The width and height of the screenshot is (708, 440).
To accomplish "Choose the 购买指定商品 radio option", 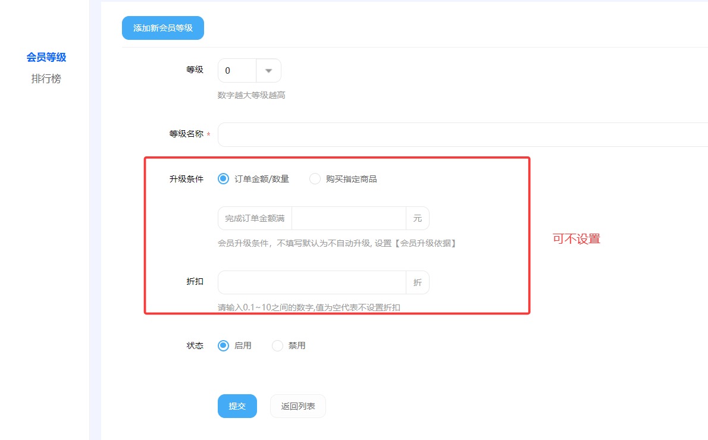I will tap(315, 178).
